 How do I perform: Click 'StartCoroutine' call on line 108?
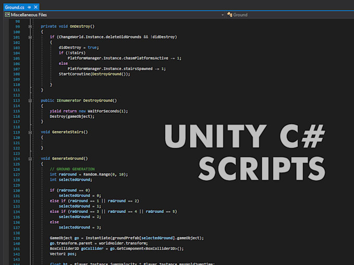[74, 74]
